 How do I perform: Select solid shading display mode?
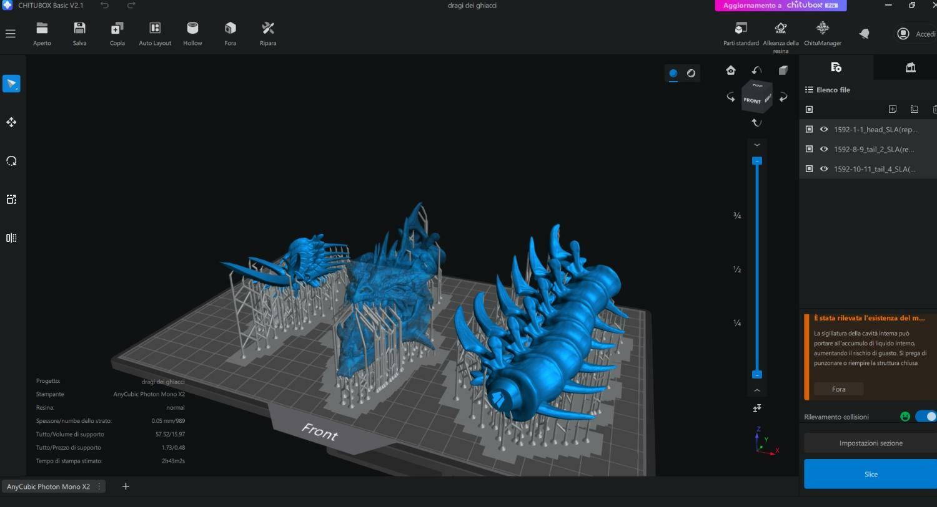click(x=673, y=74)
